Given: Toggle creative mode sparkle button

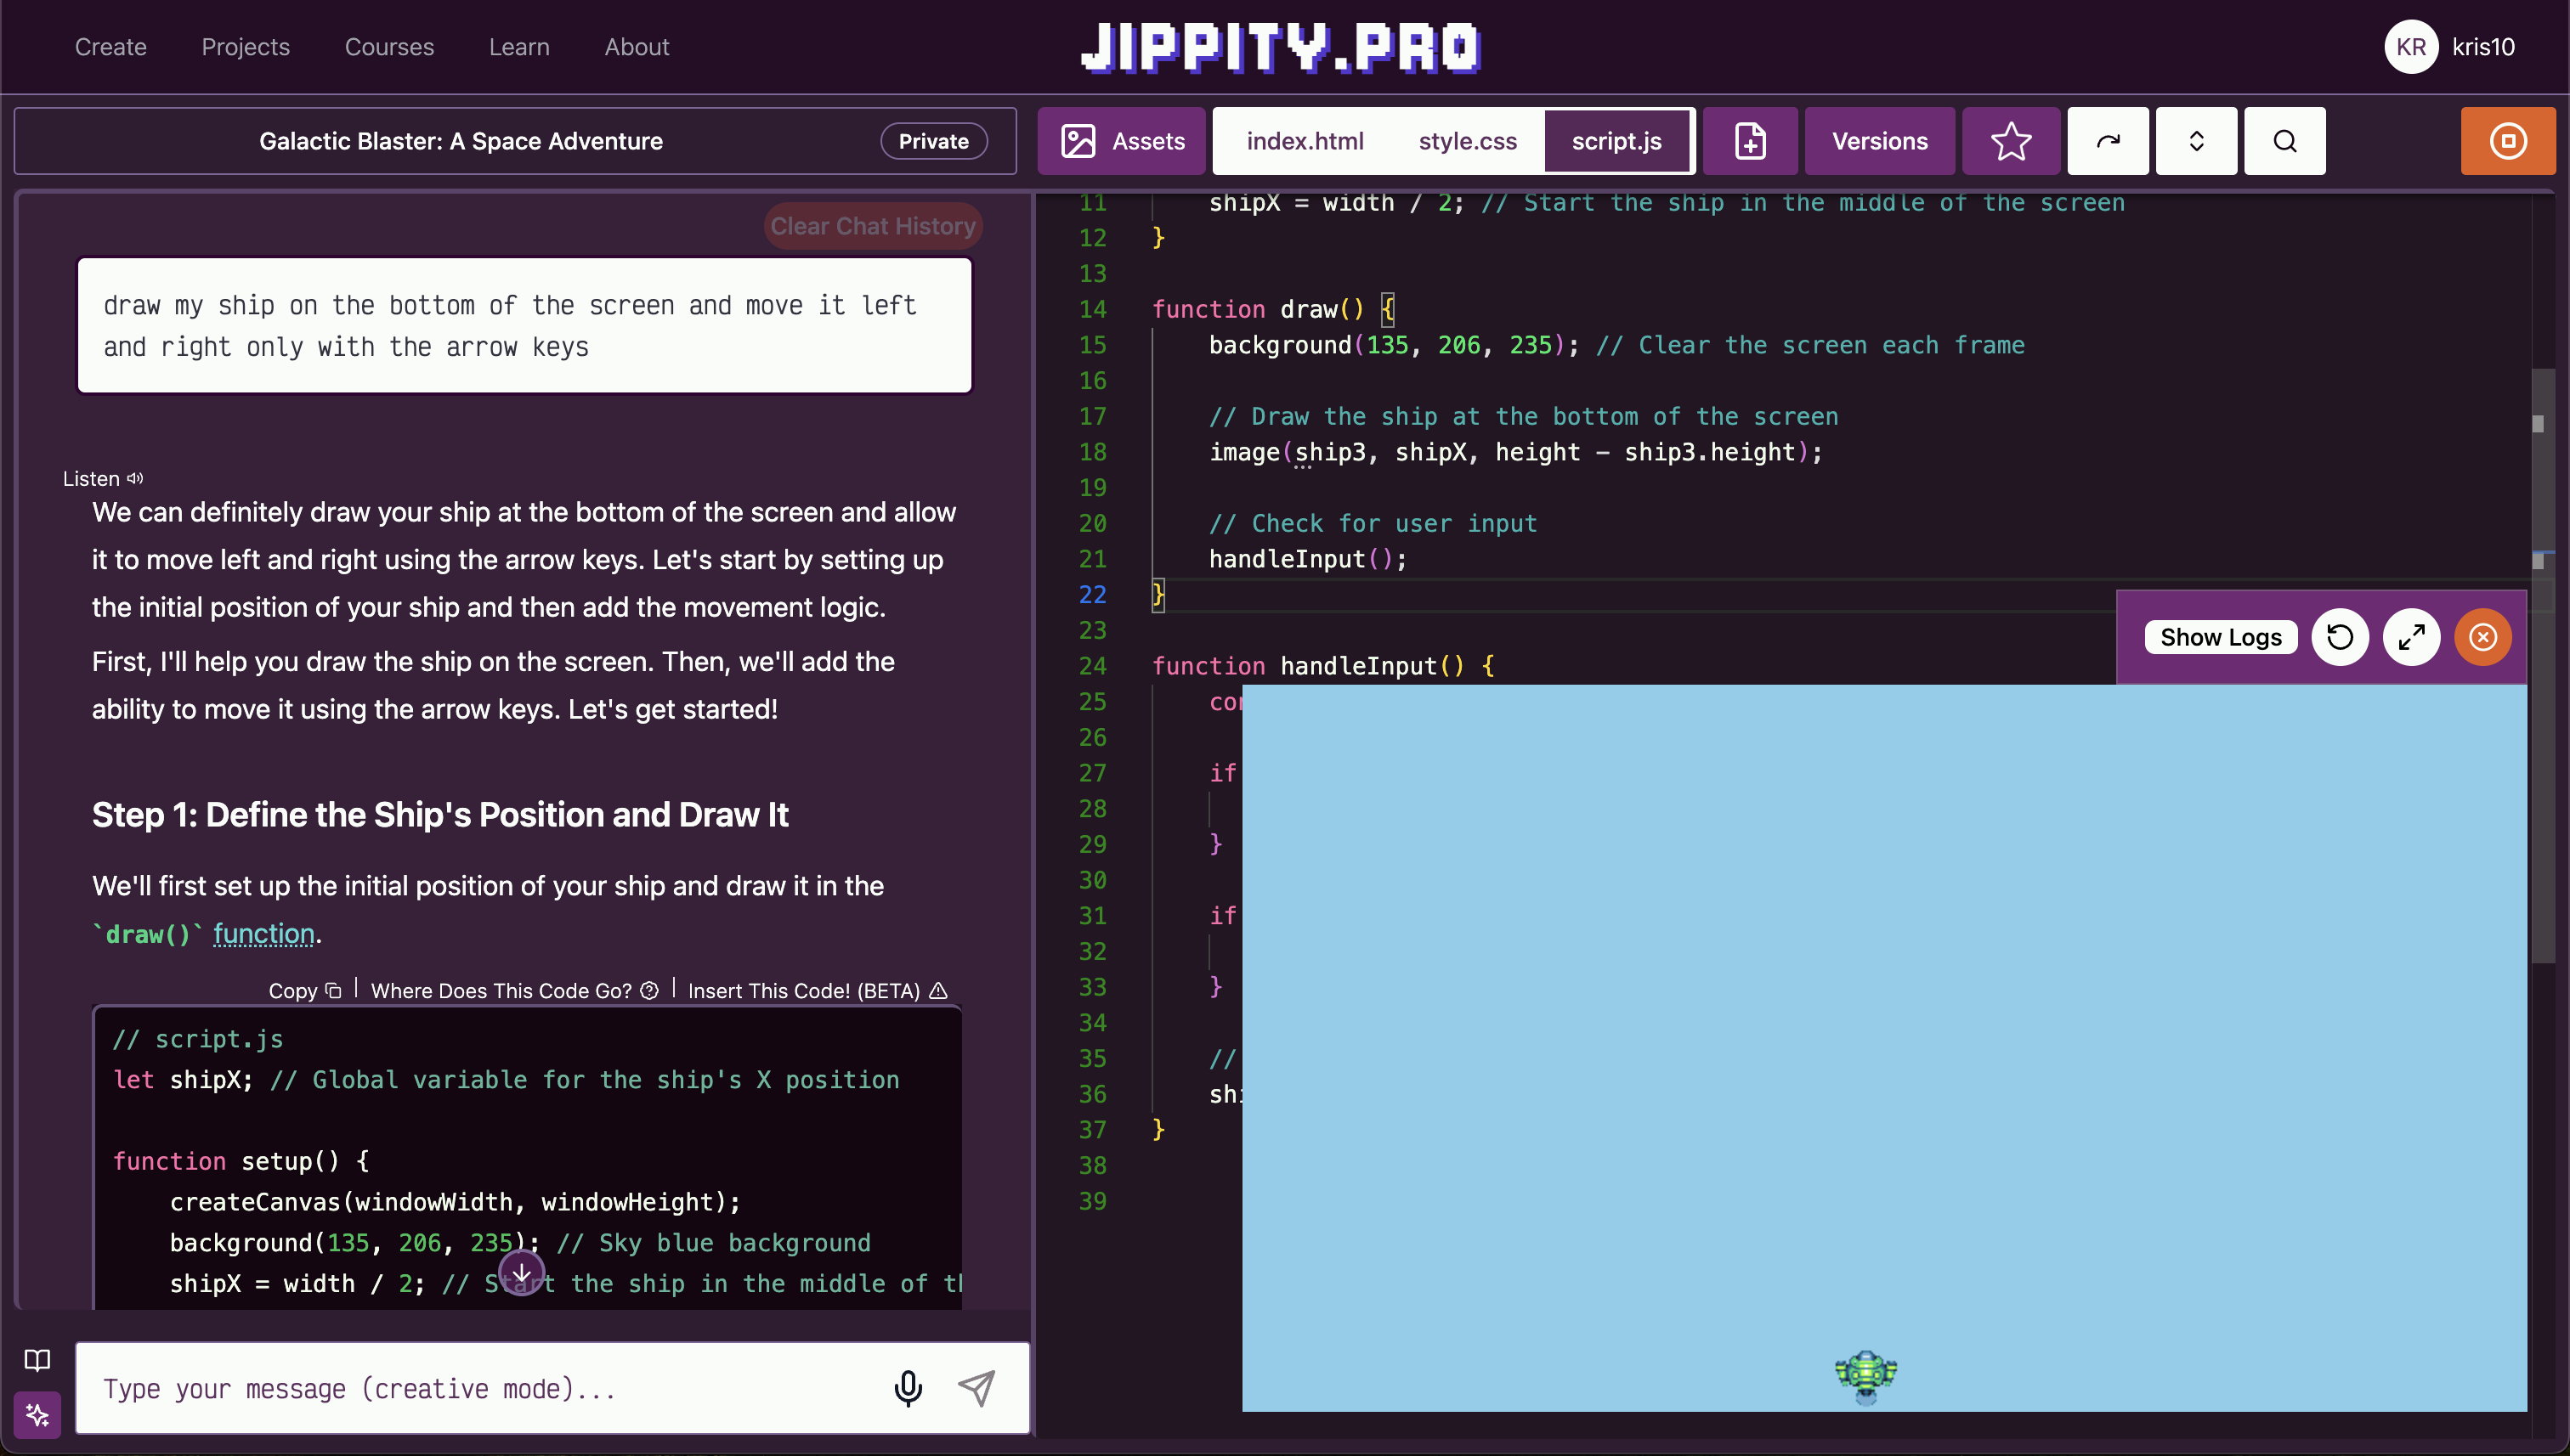Looking at the screenshot, I should [37, 1414].
